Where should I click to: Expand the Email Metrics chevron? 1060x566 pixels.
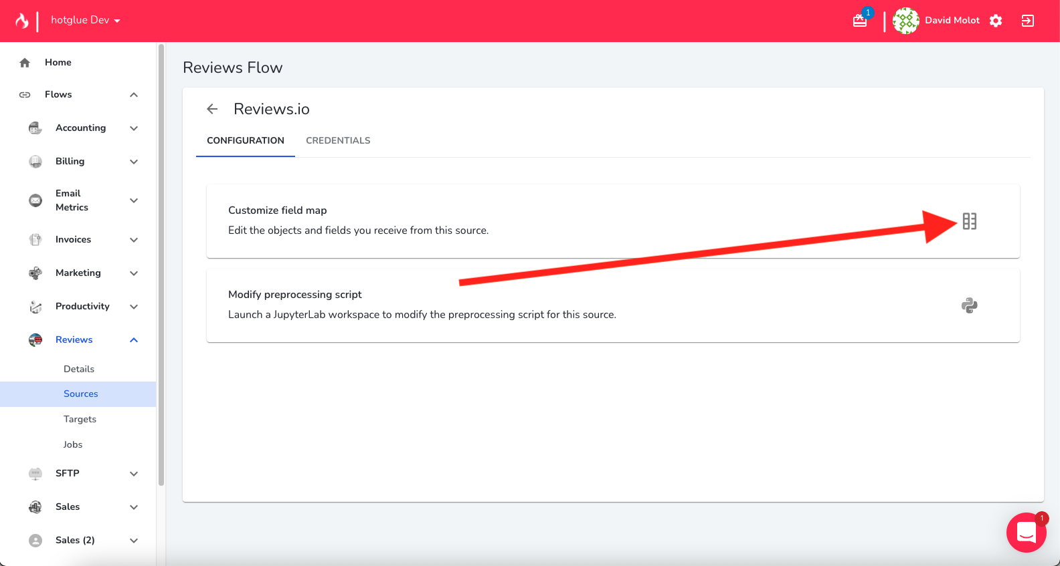click(134, 200)
